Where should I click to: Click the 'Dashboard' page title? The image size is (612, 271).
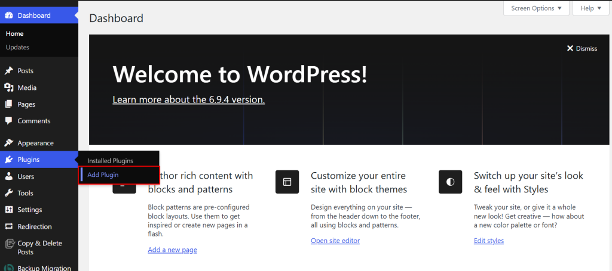point(117,18)
